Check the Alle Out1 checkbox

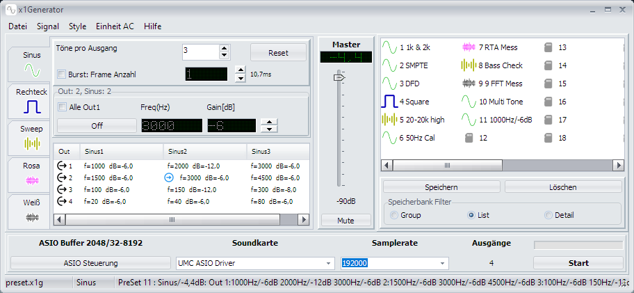coord(63,107)
